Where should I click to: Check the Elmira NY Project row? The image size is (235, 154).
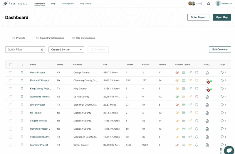(11, 81)
